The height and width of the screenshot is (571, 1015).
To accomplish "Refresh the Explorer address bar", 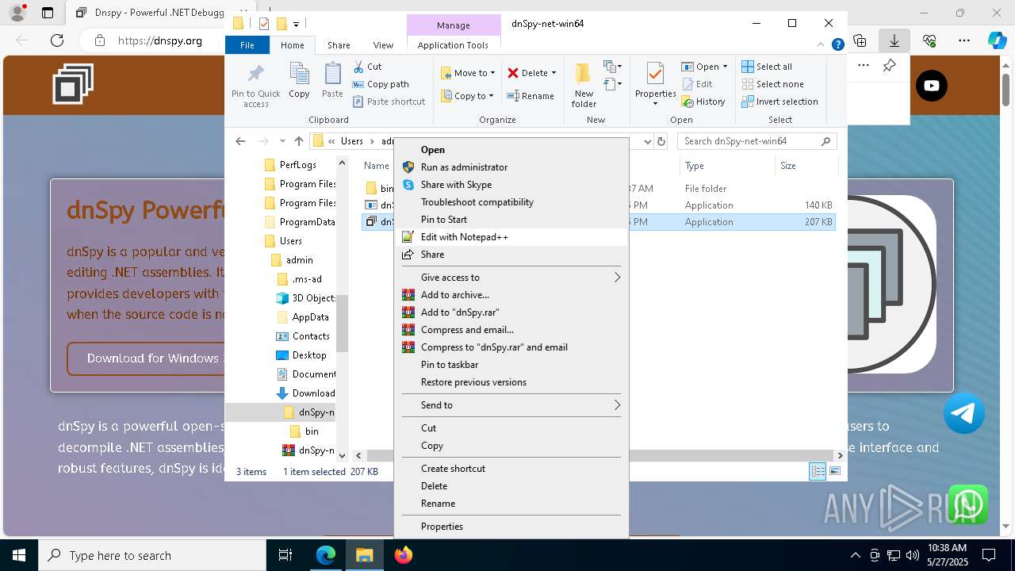I will 661,141.
